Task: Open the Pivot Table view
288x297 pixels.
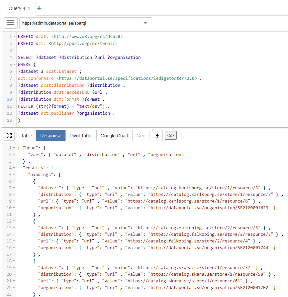Action: 81,135
